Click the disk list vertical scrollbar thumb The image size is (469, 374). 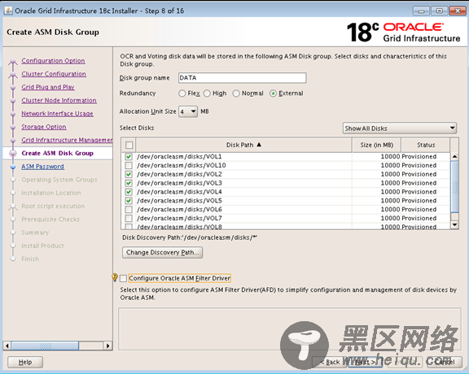(454, 187)
